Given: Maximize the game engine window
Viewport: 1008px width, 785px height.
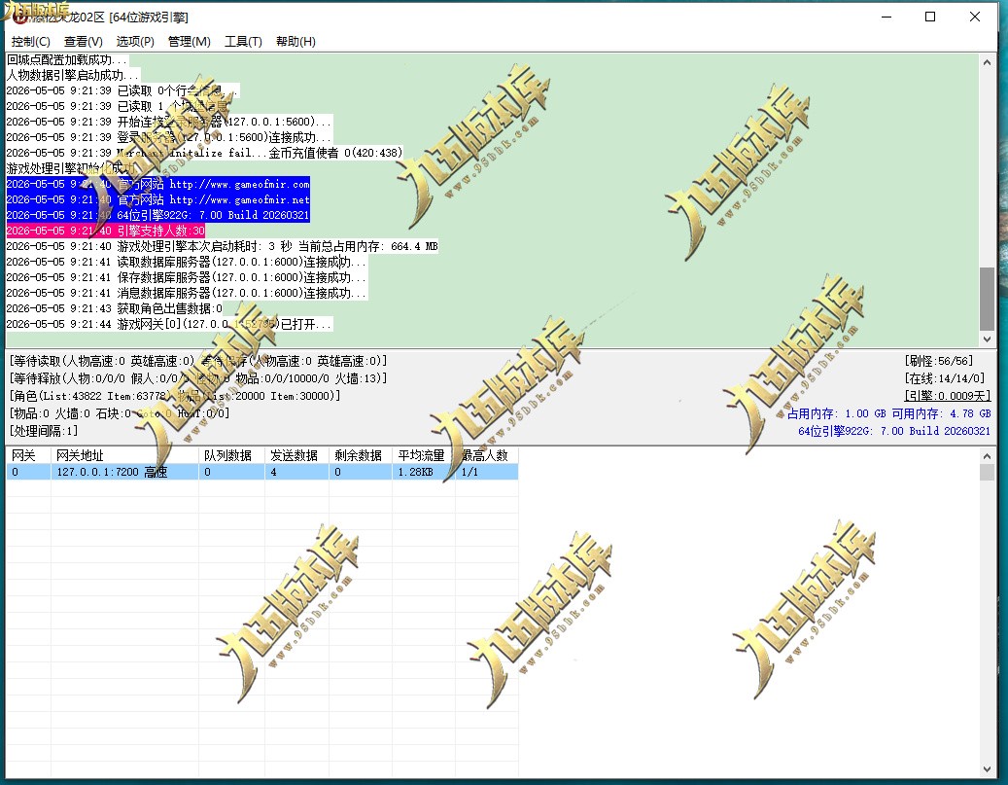Looking at the screenshot, I should tap(930, 17).
